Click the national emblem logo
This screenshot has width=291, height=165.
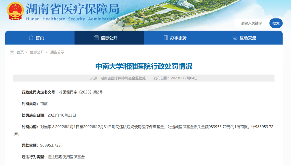tap(15, 11)
